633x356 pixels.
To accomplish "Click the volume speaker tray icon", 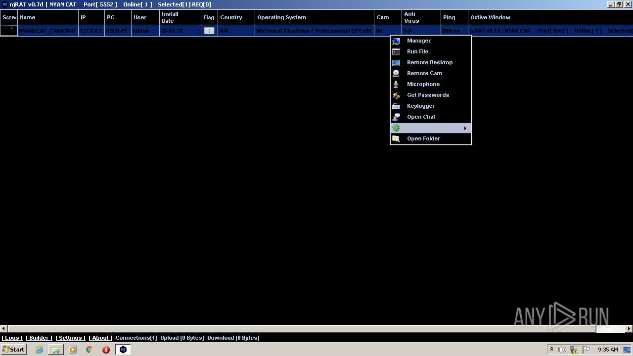I will tap(562, 350).
